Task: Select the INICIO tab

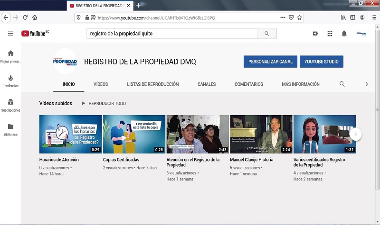Action: pyautogui.click(x=69, y=84)
